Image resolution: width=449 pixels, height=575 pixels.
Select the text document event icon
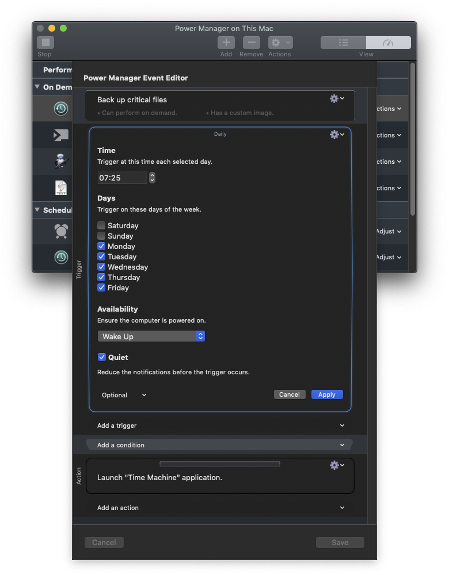tap(61, 188)
